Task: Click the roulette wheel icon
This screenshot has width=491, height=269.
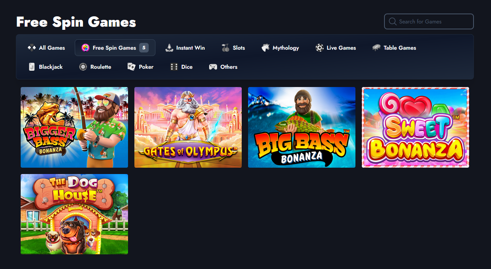Action: pos(83,67)
